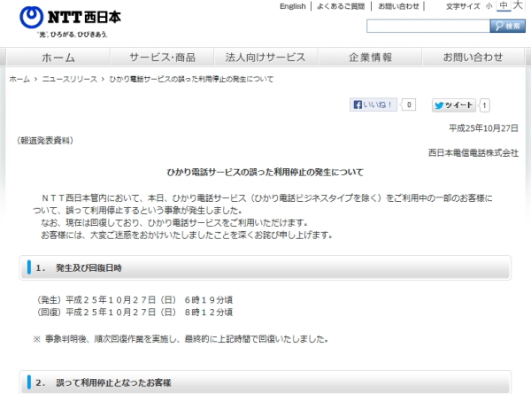This screenshot has height=394, width=531.
Task: Open the よくあるご質問 FAQ link
Action: click(340, 6)
